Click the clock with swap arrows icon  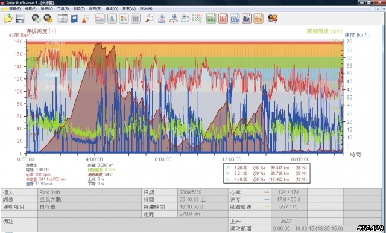click(185, 19)
